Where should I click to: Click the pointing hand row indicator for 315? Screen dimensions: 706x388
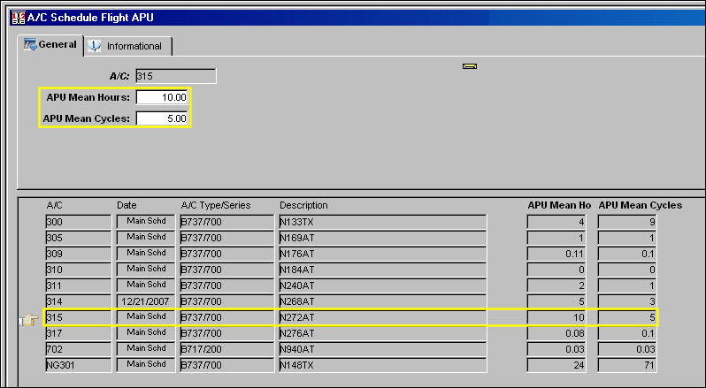[28, 320]
